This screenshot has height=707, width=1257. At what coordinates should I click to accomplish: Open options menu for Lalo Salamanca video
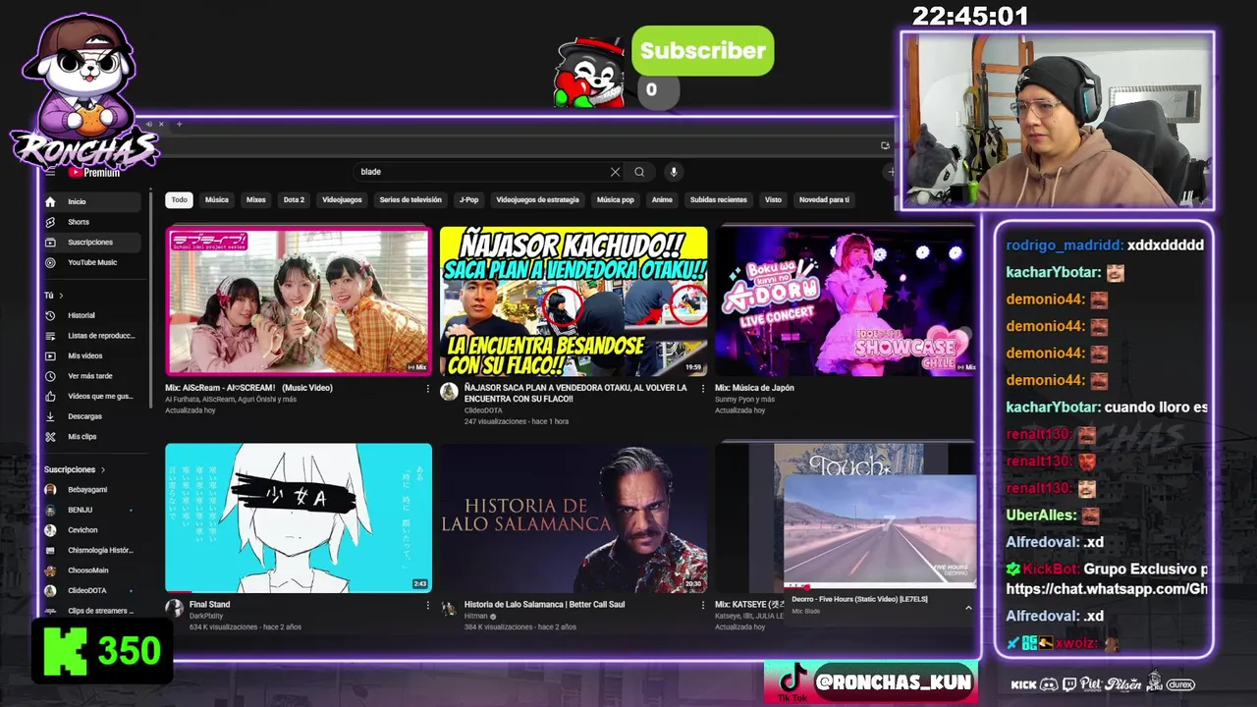click(702, 605)
